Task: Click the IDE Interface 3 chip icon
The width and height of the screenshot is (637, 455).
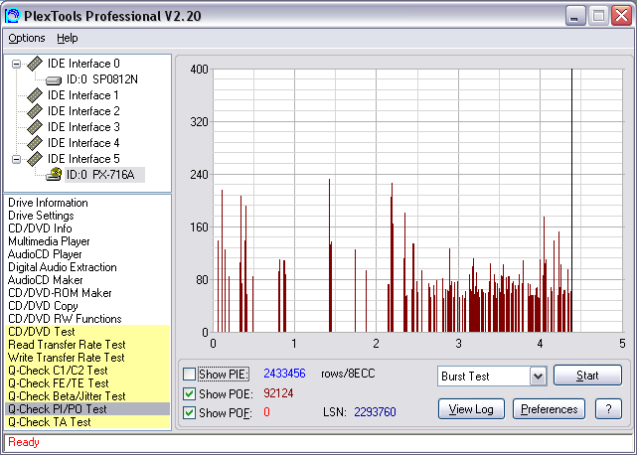Action: (35, 127)
